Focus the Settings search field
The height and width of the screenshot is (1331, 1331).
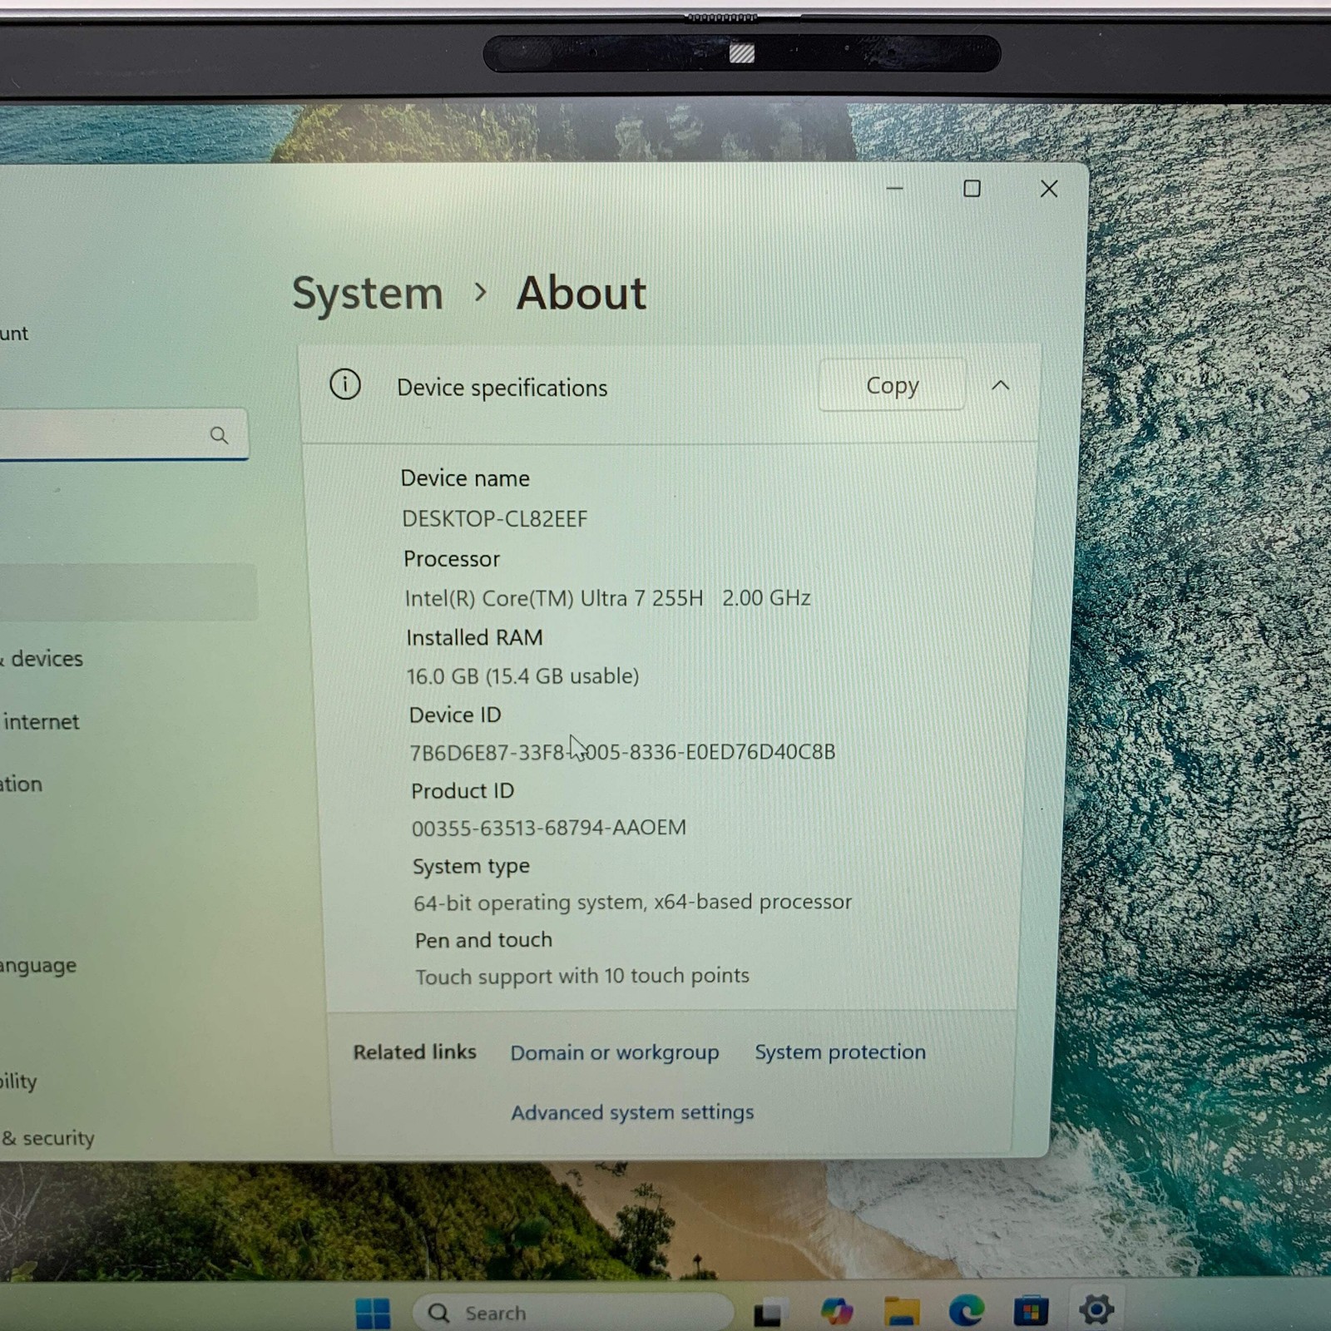(x=123, y=434)
